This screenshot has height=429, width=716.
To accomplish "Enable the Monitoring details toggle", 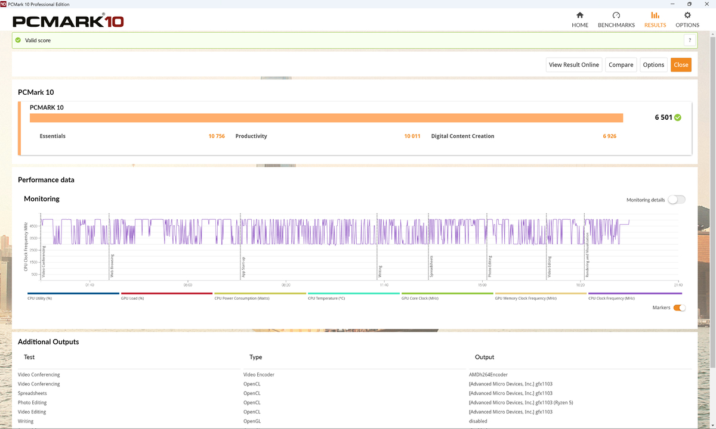I will pos(677,200).
